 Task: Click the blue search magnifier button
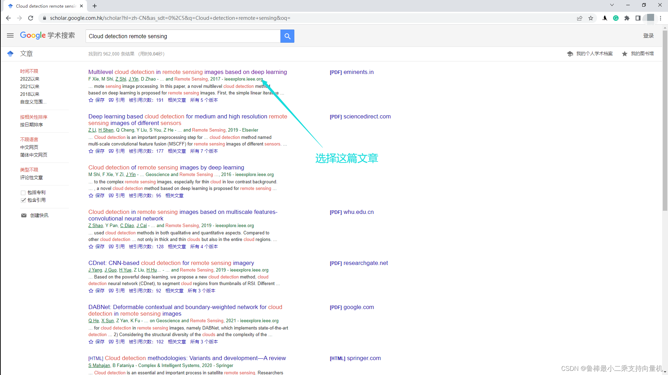point(287,36)
